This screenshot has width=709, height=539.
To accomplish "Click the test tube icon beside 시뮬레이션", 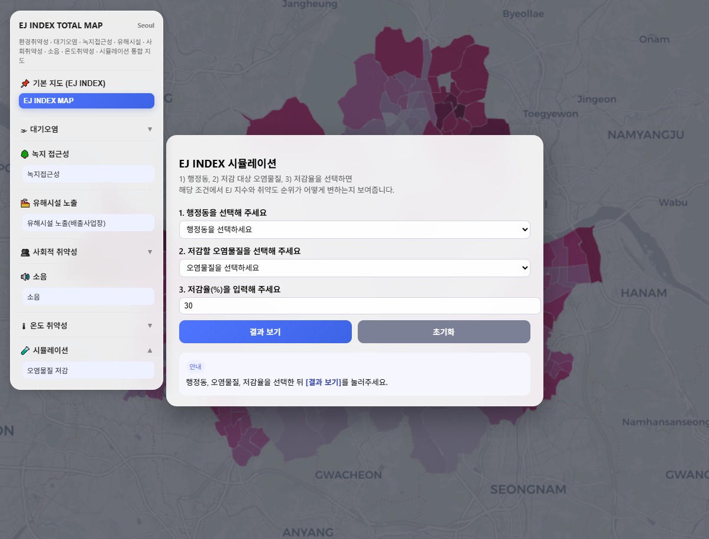I will [25, 350].
